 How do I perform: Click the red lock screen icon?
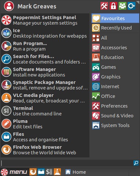tap(113, 6)
